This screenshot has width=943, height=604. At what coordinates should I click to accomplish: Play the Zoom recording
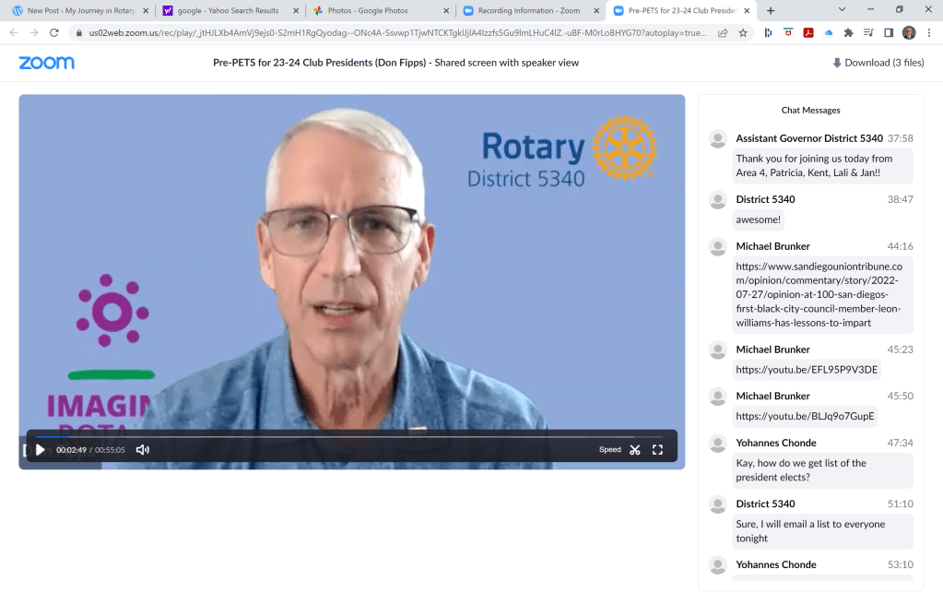tap(40, 450)
